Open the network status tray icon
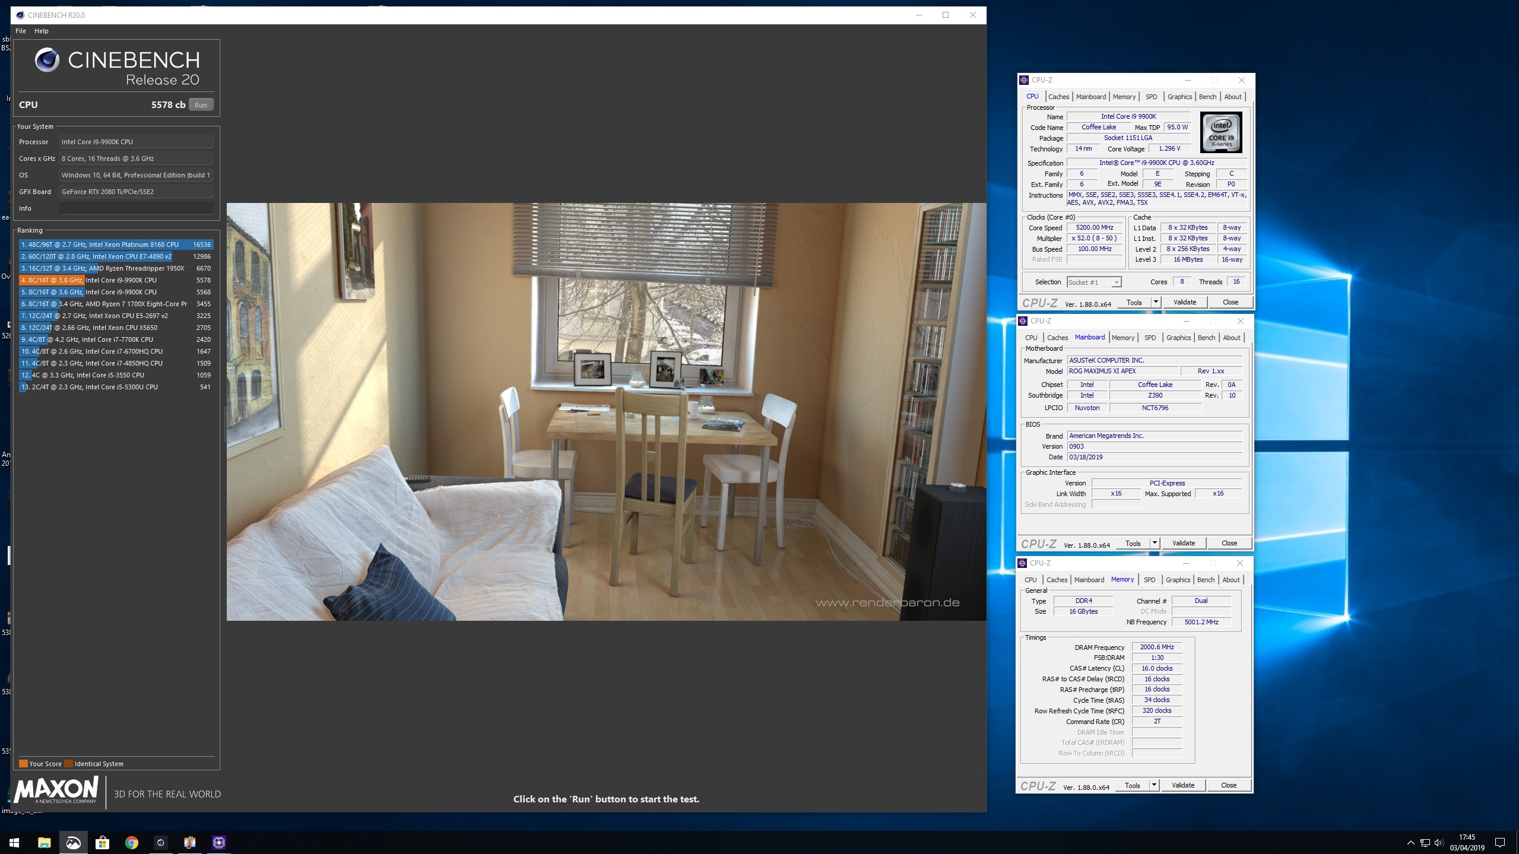1519x854 pixels. (1425, 843)
